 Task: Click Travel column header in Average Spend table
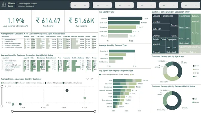[x=94, y=58]
